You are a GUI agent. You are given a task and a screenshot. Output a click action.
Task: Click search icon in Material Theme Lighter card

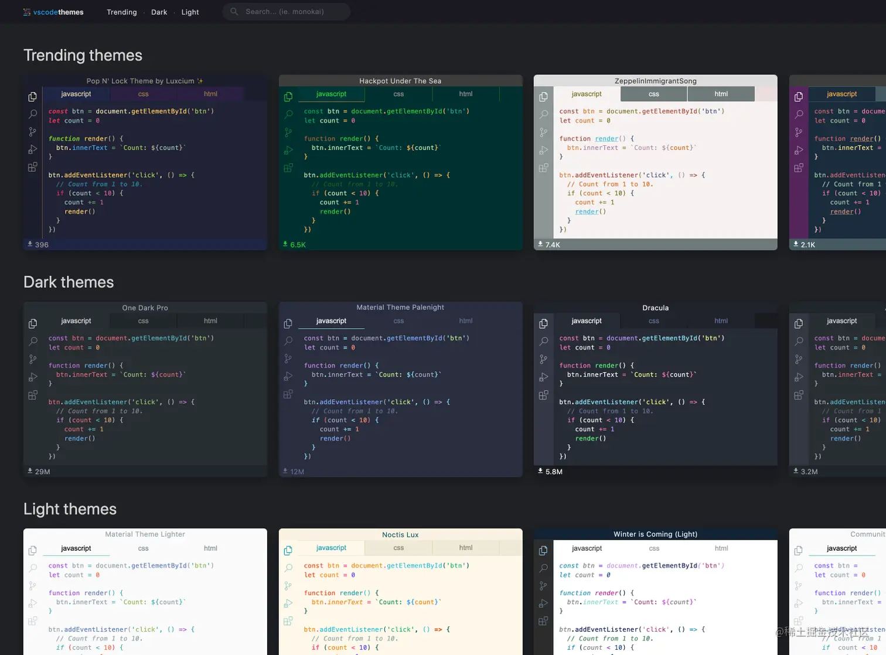33,568
